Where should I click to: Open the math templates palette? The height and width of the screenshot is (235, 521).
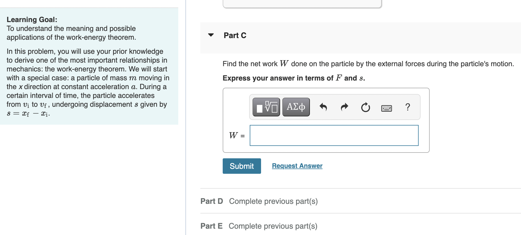click(266, 107)
